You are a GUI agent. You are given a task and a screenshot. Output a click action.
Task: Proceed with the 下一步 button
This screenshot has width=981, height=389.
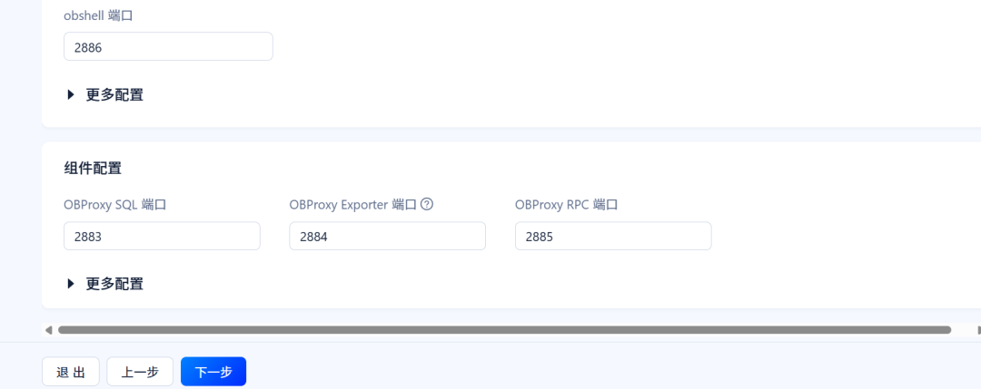coord(213,372)
